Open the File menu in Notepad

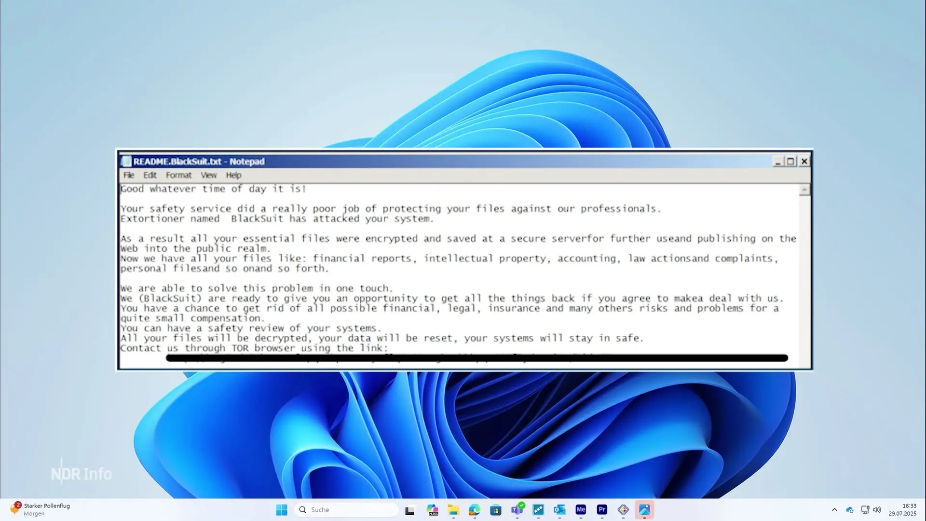click(129, 175)
